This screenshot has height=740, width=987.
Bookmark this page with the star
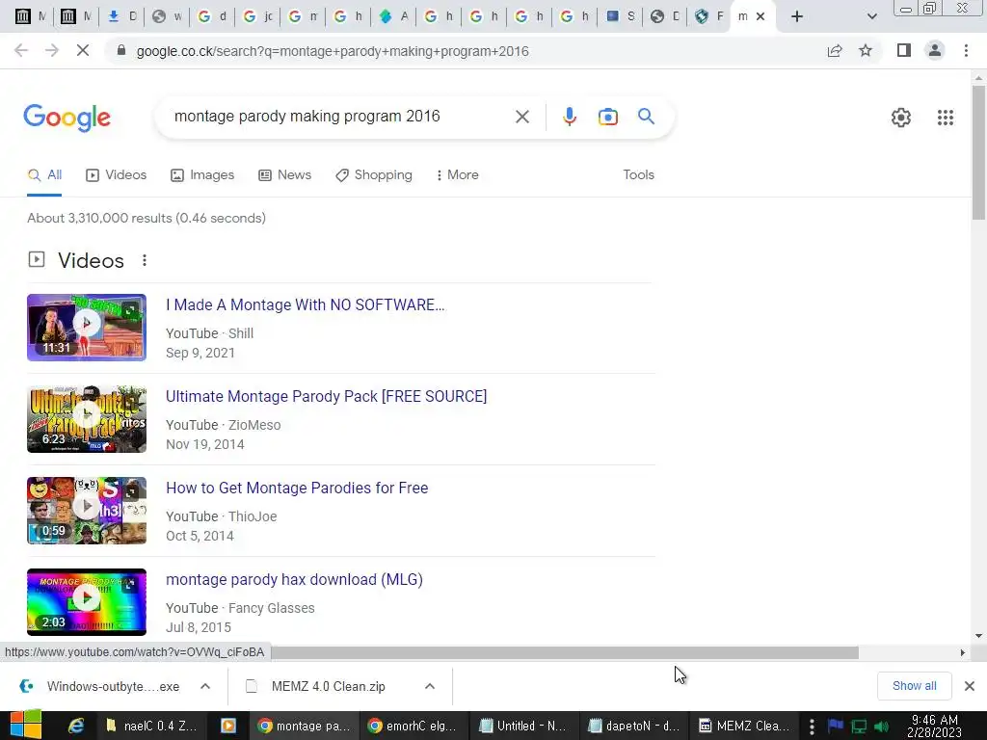coord(866,51)
